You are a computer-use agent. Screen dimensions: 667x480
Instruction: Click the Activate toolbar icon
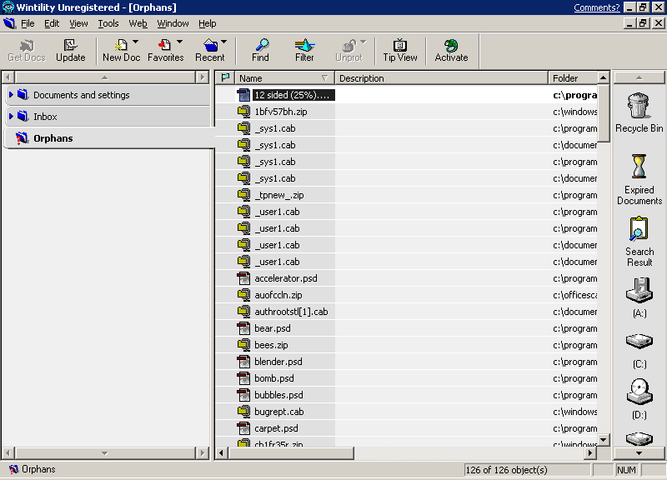coord(451,51)
